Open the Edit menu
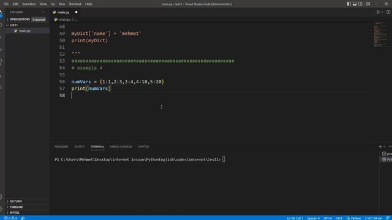Viewport: 392px width, 220px height. point(15,4)
